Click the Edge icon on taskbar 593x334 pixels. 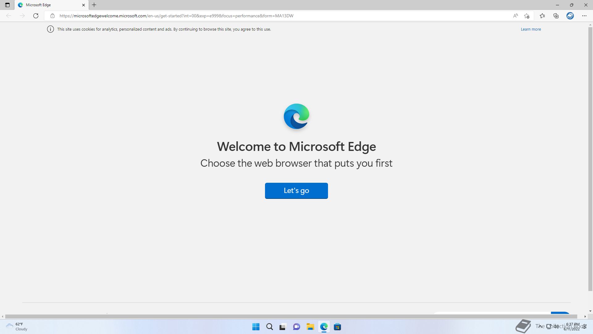324,327
